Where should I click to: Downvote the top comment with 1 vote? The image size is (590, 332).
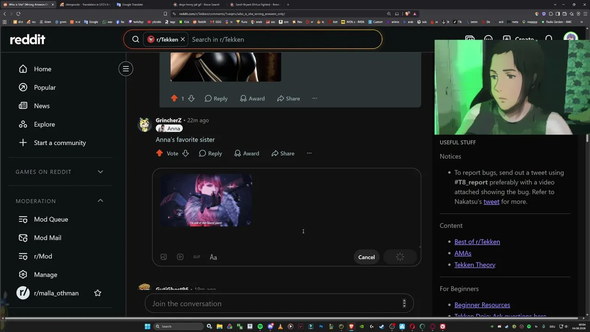tap(191, 98)
